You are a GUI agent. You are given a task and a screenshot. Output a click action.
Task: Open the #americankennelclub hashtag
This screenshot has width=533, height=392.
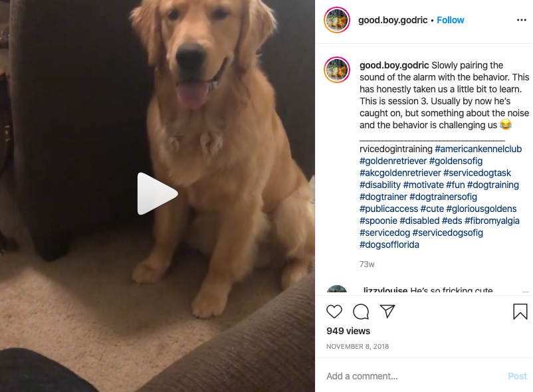(479, 149)
